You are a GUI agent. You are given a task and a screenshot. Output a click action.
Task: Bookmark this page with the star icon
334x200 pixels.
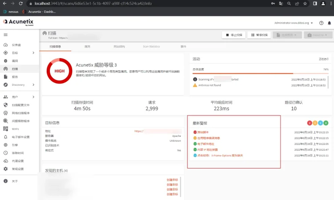305,4
